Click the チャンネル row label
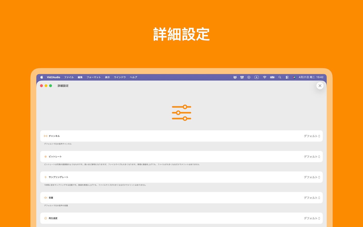 pyautogui.click(x=54, y=136)
